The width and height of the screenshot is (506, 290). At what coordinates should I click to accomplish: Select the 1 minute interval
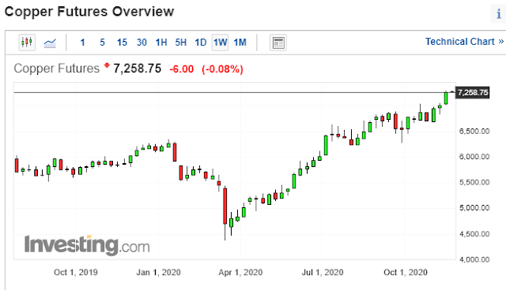82,43
